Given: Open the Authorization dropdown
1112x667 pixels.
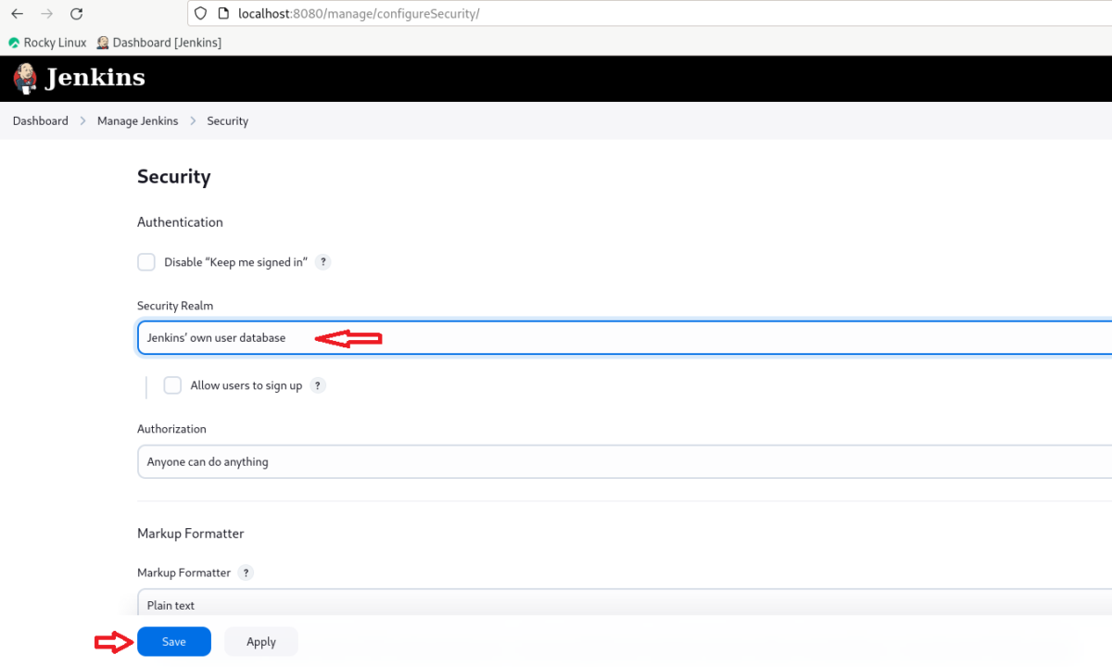Looking at the screenshot, I should tap(556, 461).
